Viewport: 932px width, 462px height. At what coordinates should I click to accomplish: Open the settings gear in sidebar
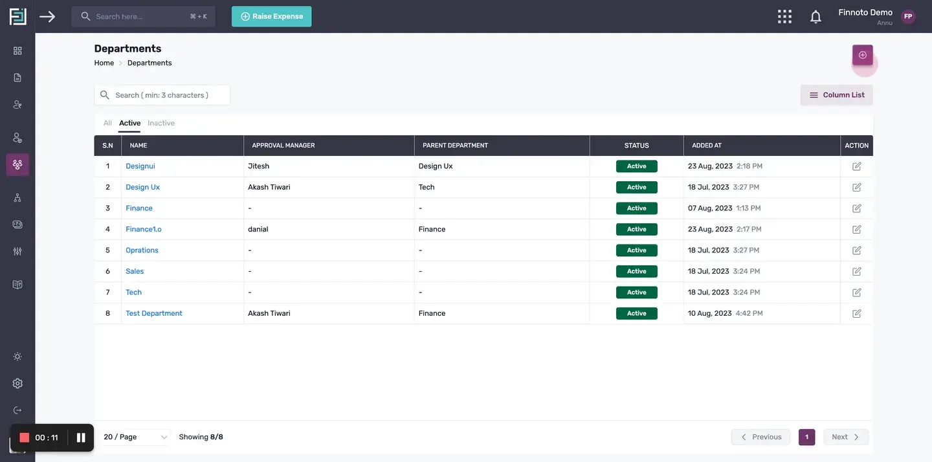[17, 384]
